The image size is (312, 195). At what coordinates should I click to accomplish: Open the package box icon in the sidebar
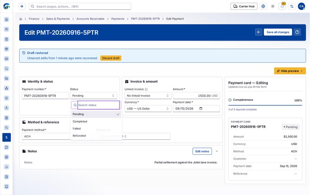point(6,49)
